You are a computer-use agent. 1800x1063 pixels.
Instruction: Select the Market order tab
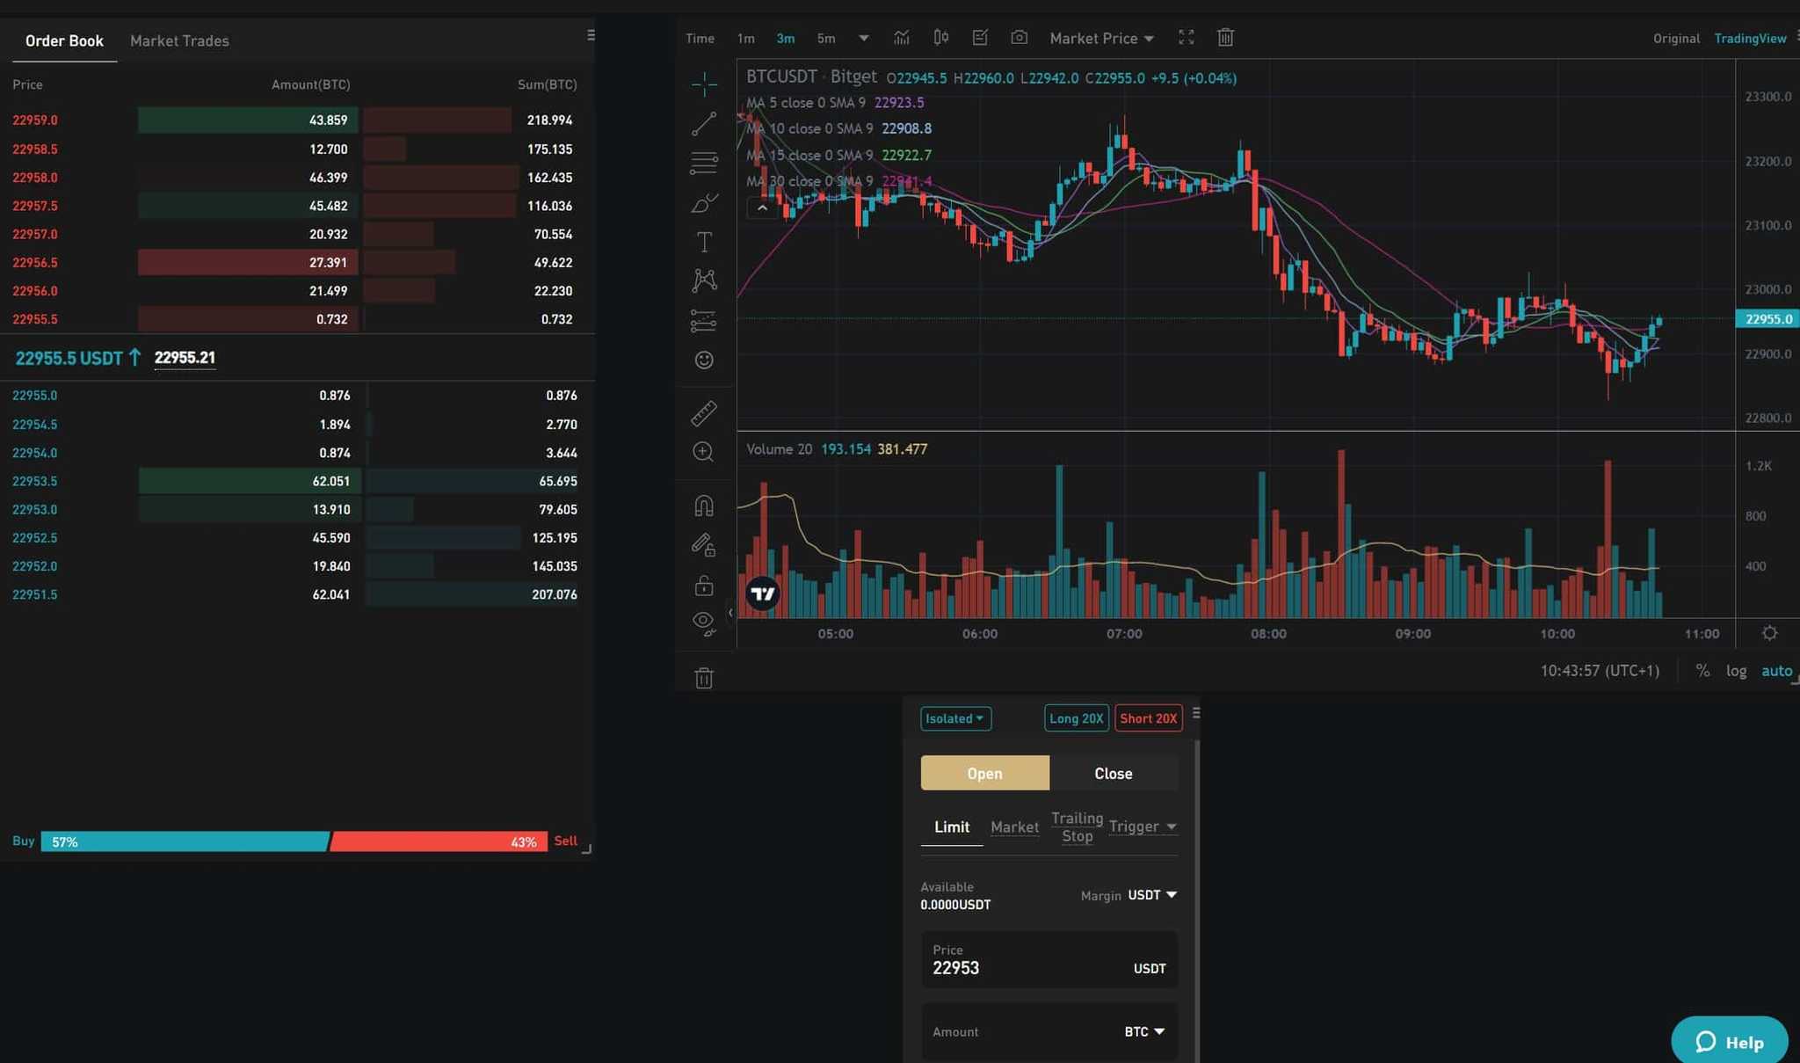point(1013,827)
